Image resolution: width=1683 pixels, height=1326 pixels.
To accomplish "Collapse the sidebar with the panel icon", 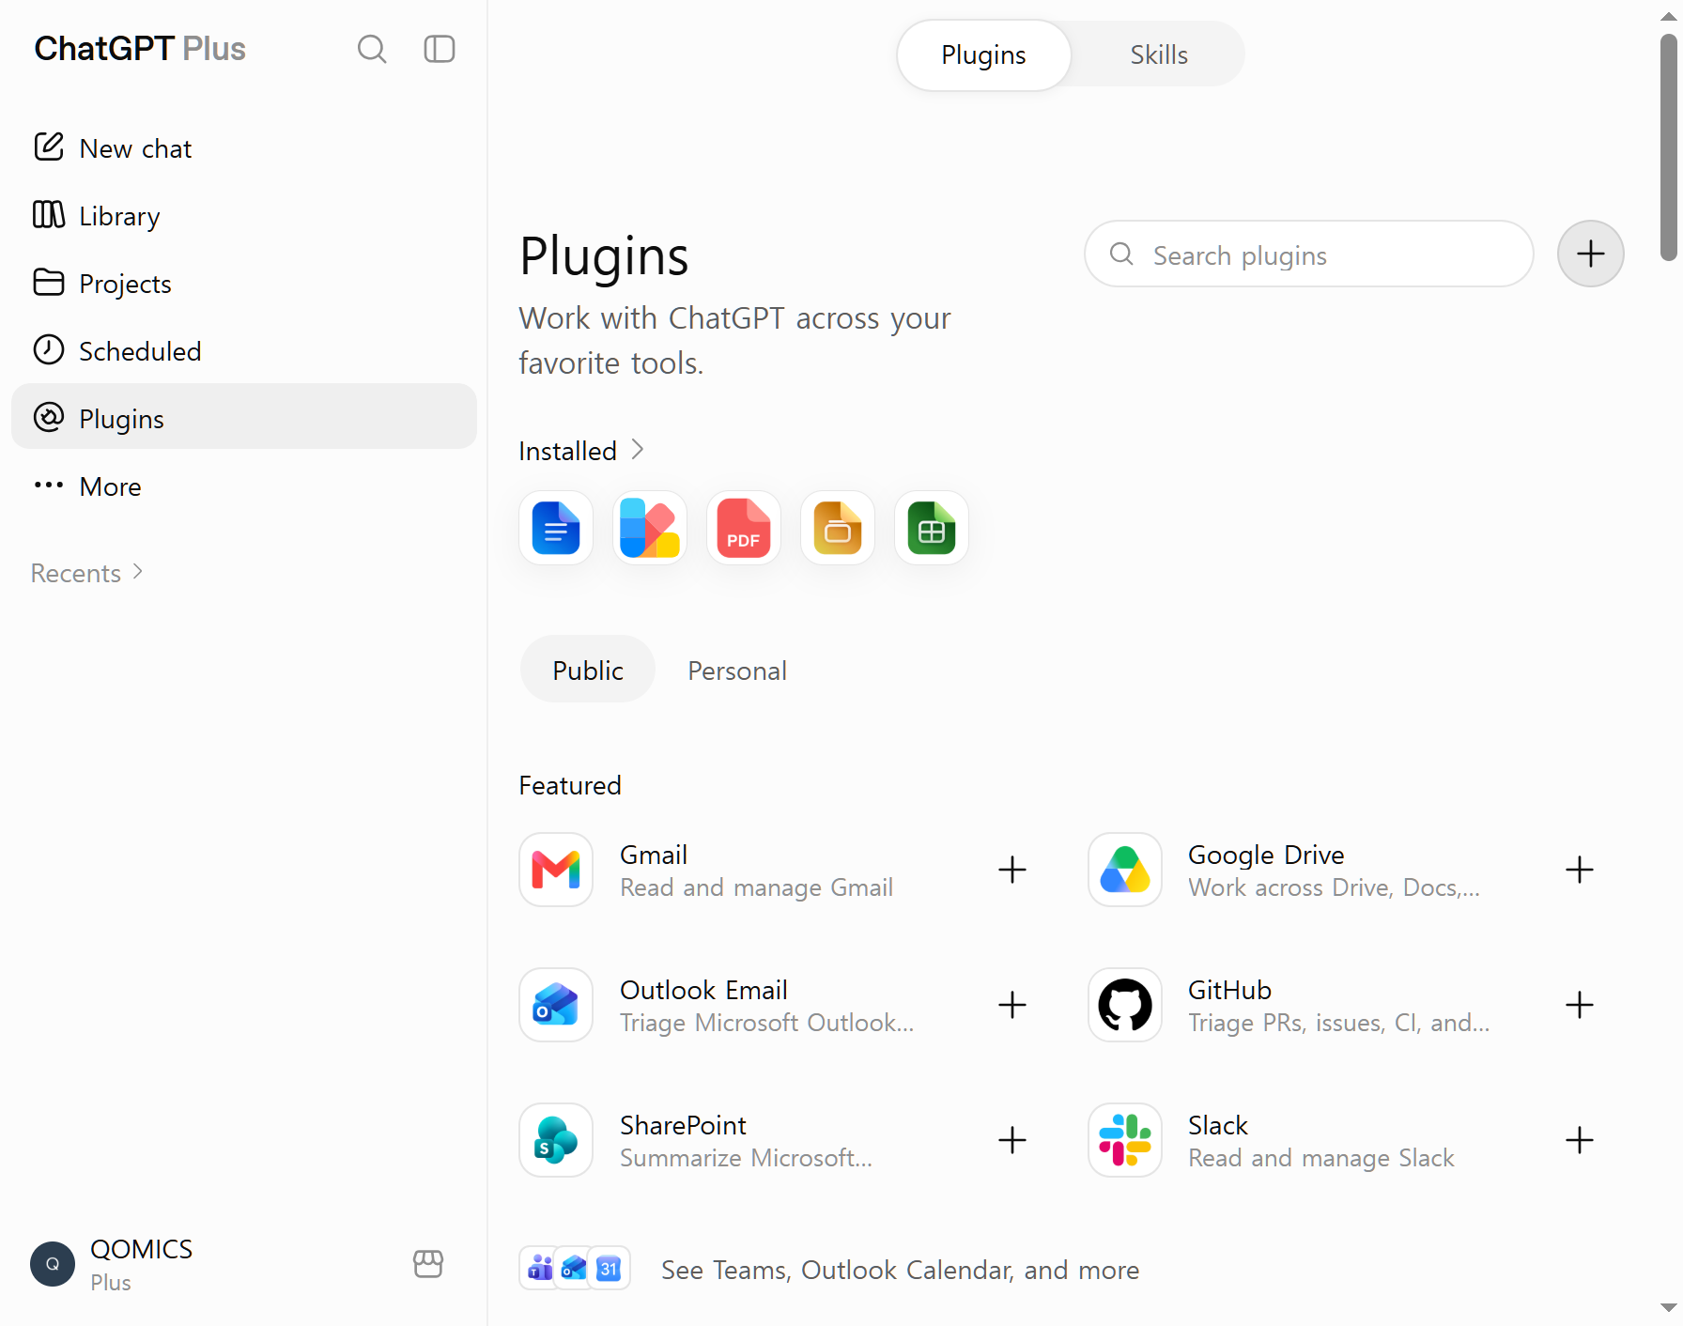I will pos(440,49).
